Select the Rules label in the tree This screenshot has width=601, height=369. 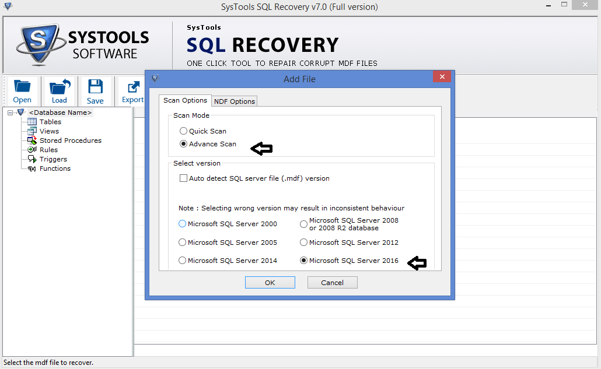point(48,150)
